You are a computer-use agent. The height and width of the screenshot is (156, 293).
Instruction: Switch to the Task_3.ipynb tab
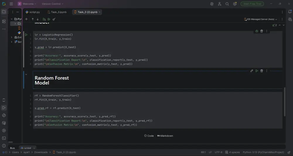pos(57,12)
